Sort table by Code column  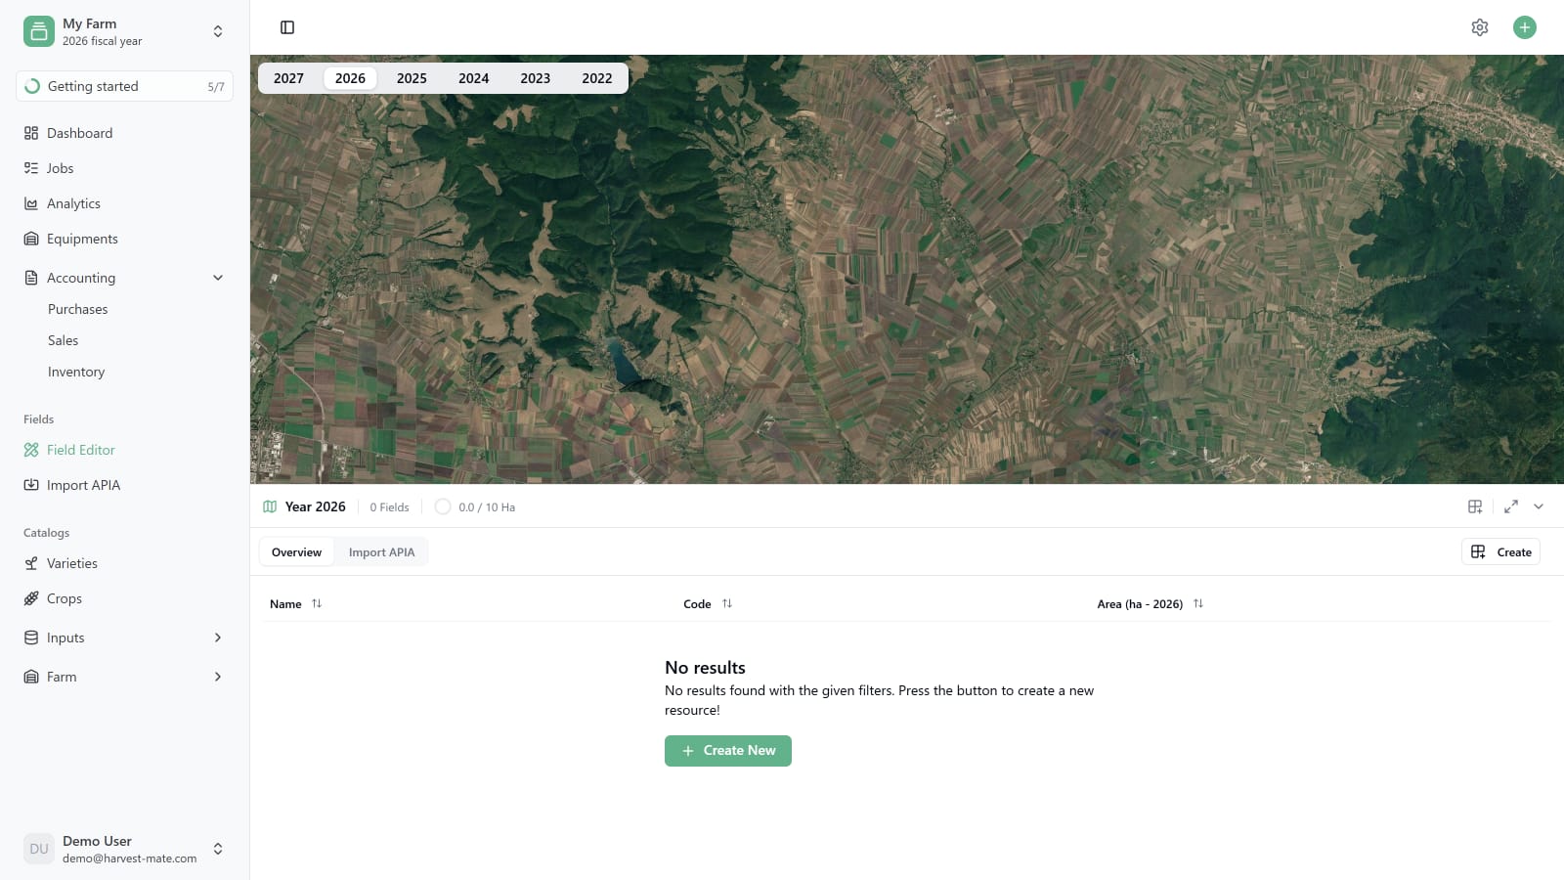(708, 604)
